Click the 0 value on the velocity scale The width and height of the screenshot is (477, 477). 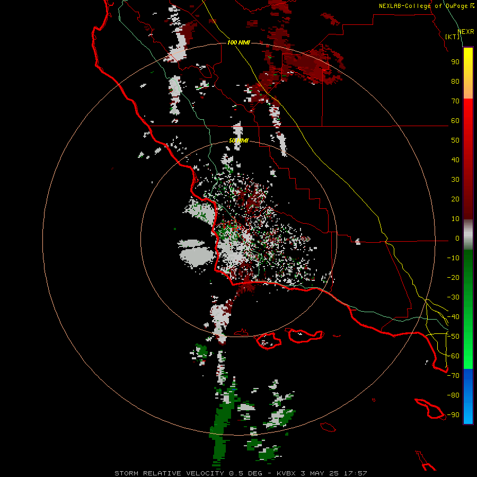click(x=457, y=238)
